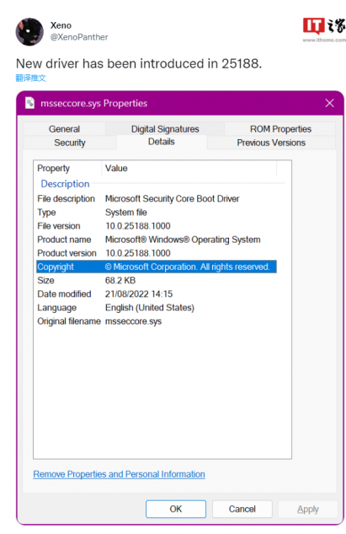Select the File description row
The image size is (346, 534).
coord(157,198)
